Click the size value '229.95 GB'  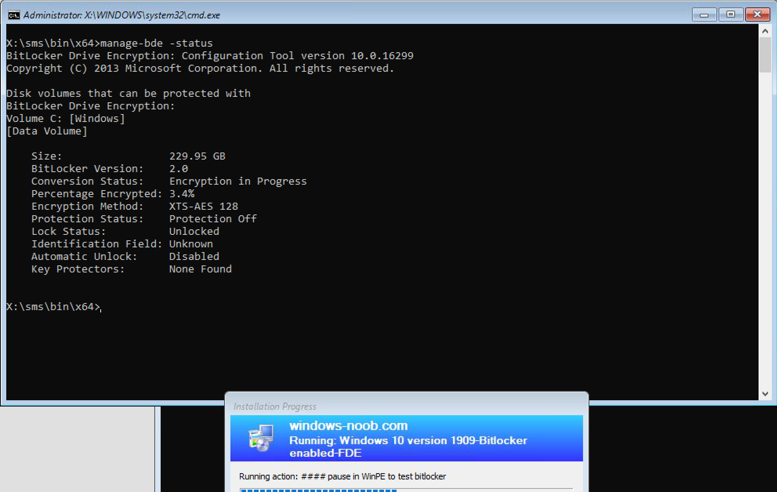(197, 156)
